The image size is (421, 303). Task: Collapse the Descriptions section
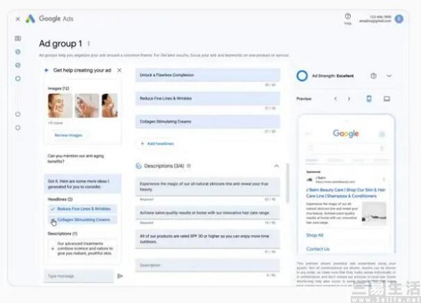coord(276,166)
